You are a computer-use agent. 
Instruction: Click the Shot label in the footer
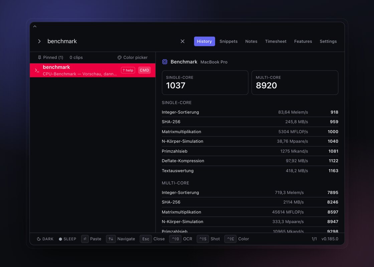click(215, 239)
